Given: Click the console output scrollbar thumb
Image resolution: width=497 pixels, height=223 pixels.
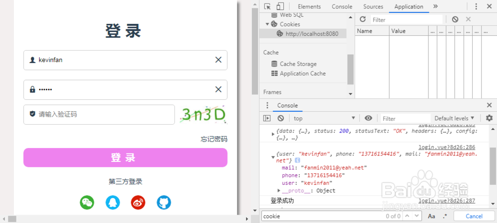Looking at the screenshot, I should (493, 166).
